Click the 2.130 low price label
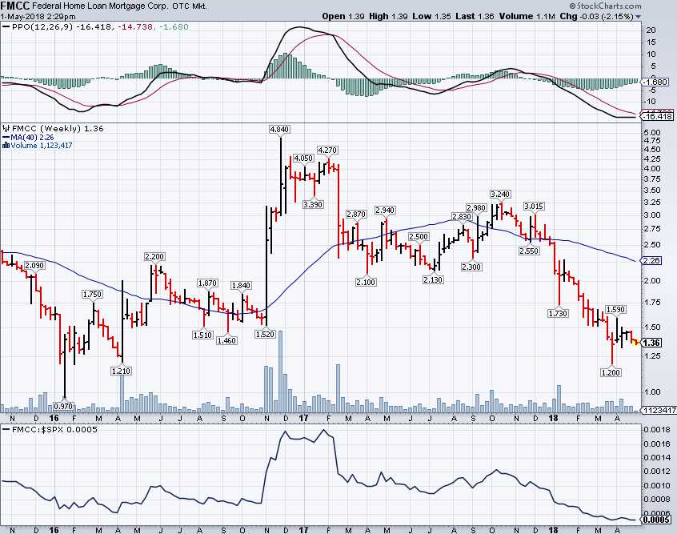Image resolution: width=677 pixels, height=534 pixels. pyautogui.click(x=433, y=280)
